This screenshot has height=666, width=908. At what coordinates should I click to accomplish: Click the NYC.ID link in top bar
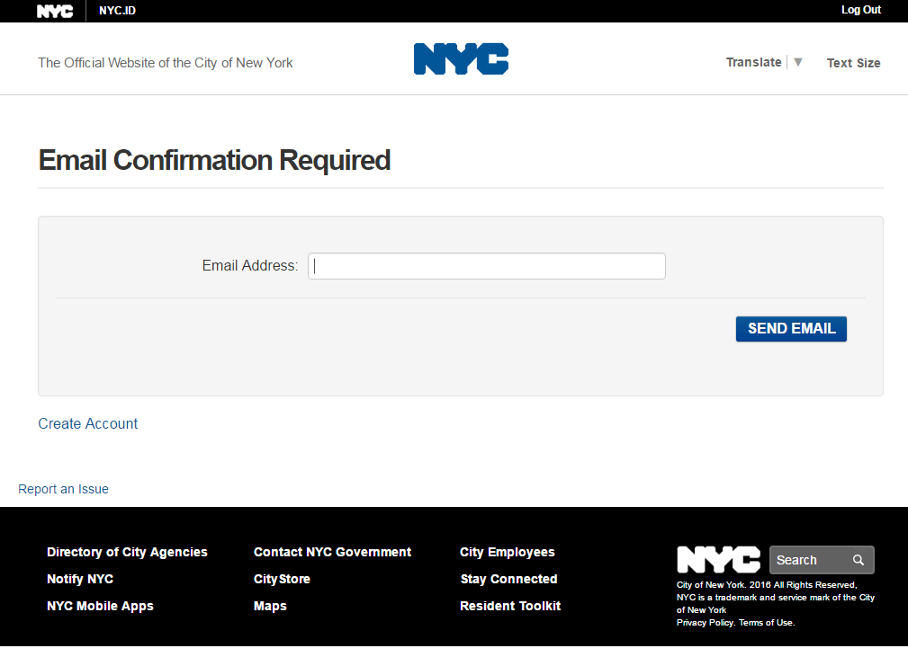point(117,11)
